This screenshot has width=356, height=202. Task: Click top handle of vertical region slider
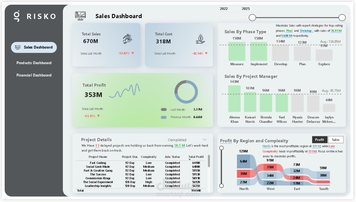point(221,148)
